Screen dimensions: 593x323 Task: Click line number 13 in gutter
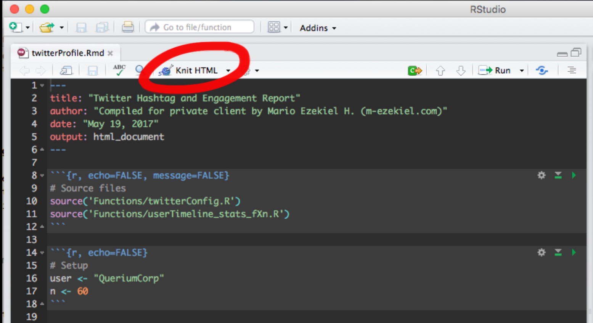(x=32, y=239)
